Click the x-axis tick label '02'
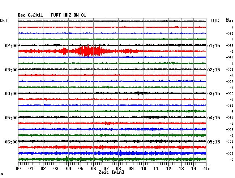Viewport: 235px width, 178px height. coord(43,169)
